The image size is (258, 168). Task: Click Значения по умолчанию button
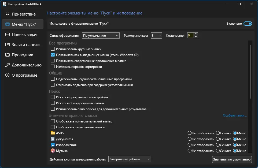232,159
